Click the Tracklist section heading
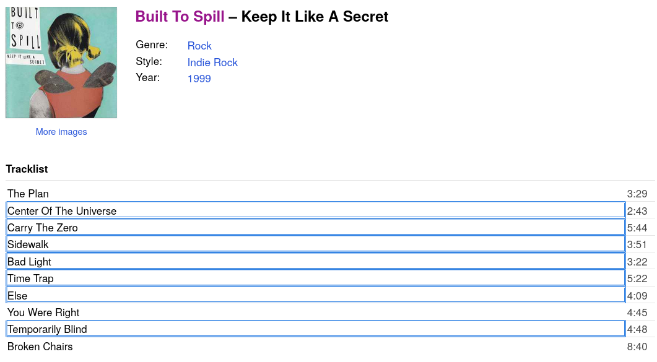 tap(27, 169)
